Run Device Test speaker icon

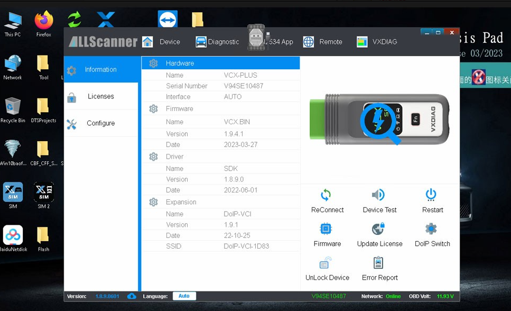(x=378, y=195)
